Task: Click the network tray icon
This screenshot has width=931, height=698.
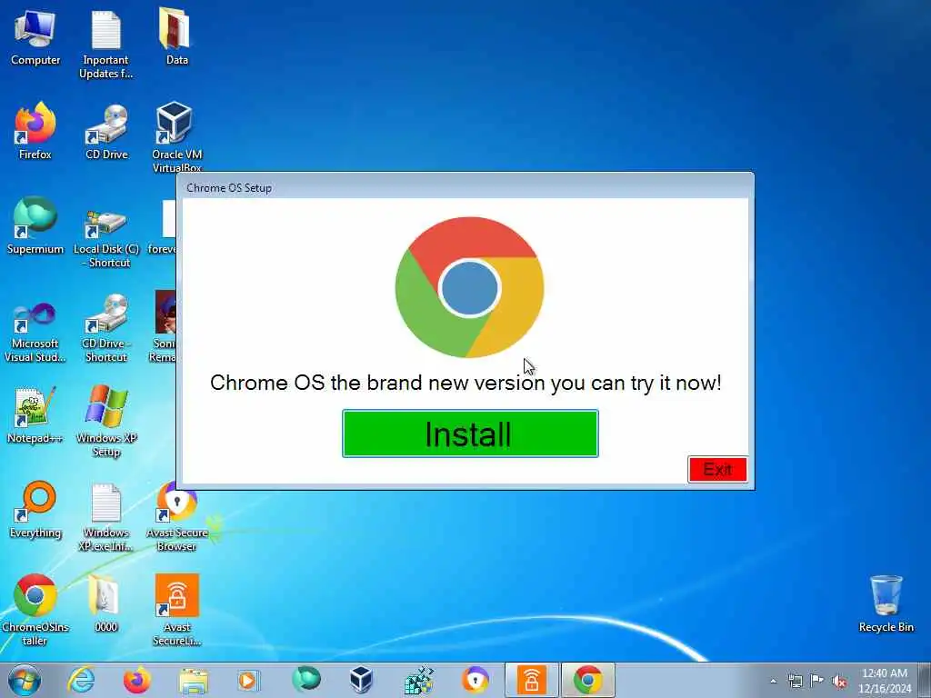Action: 795,681
